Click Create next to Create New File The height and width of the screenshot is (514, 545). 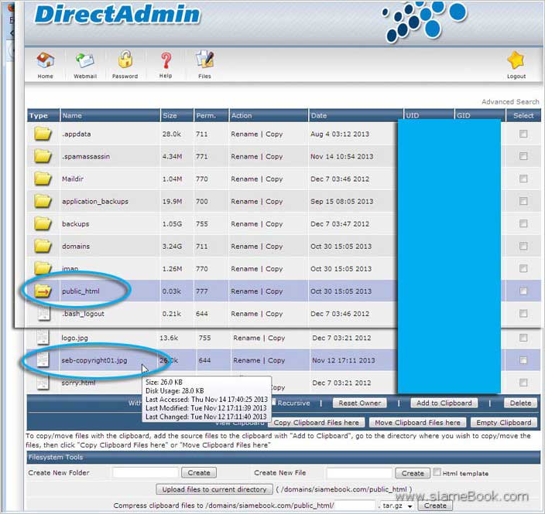(413, 473)
